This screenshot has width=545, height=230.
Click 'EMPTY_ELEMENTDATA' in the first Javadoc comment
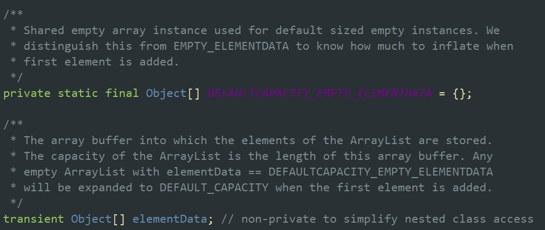point(230,46)
